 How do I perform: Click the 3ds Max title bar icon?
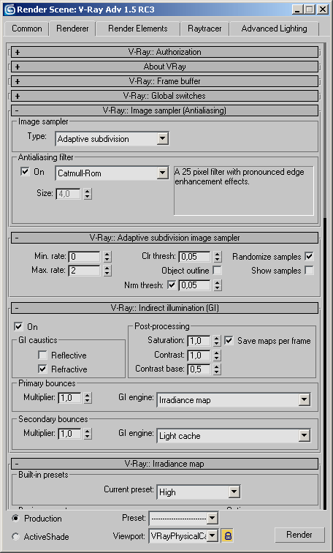(9, 10)
